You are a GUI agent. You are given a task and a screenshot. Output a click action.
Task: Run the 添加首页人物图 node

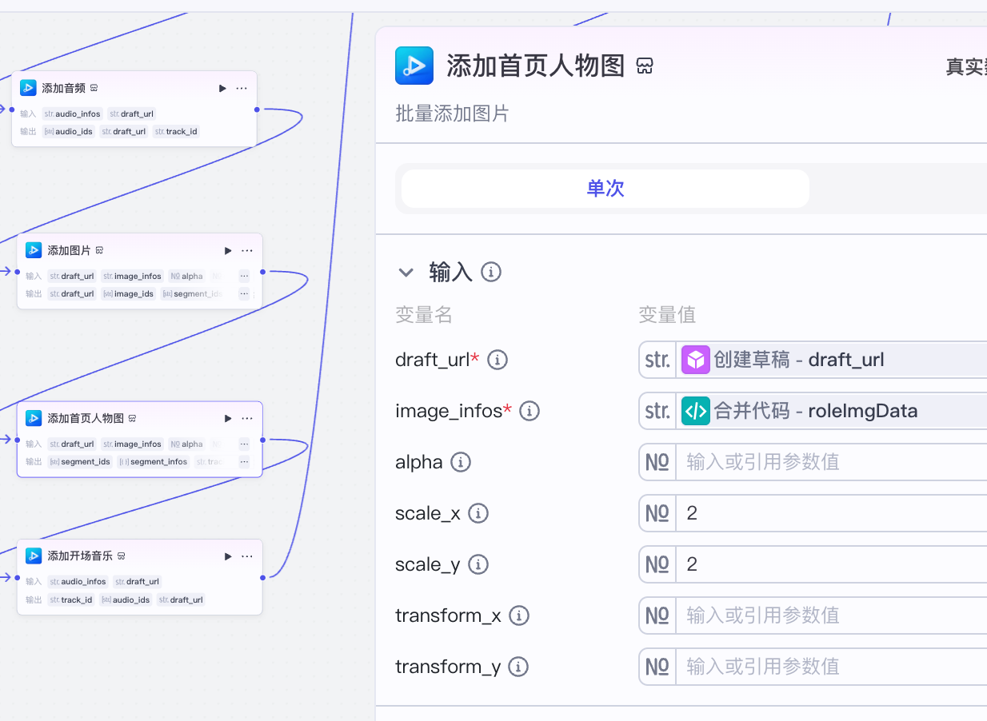[x=228, y=418]
